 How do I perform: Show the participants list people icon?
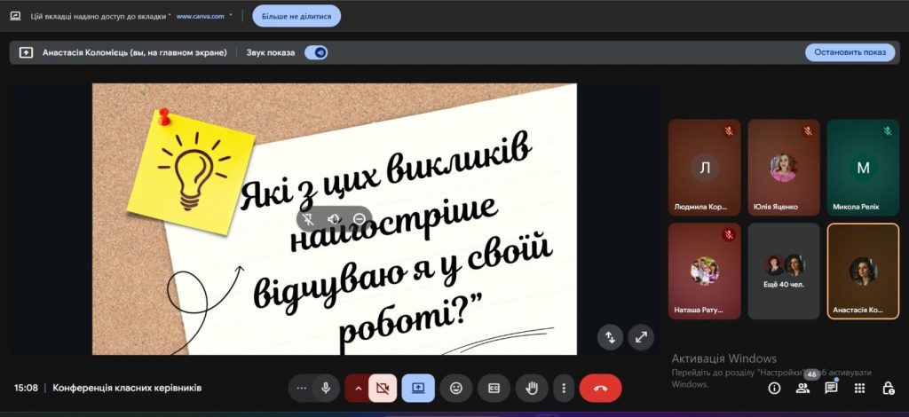pyautogui.click(x=802, y=388)
